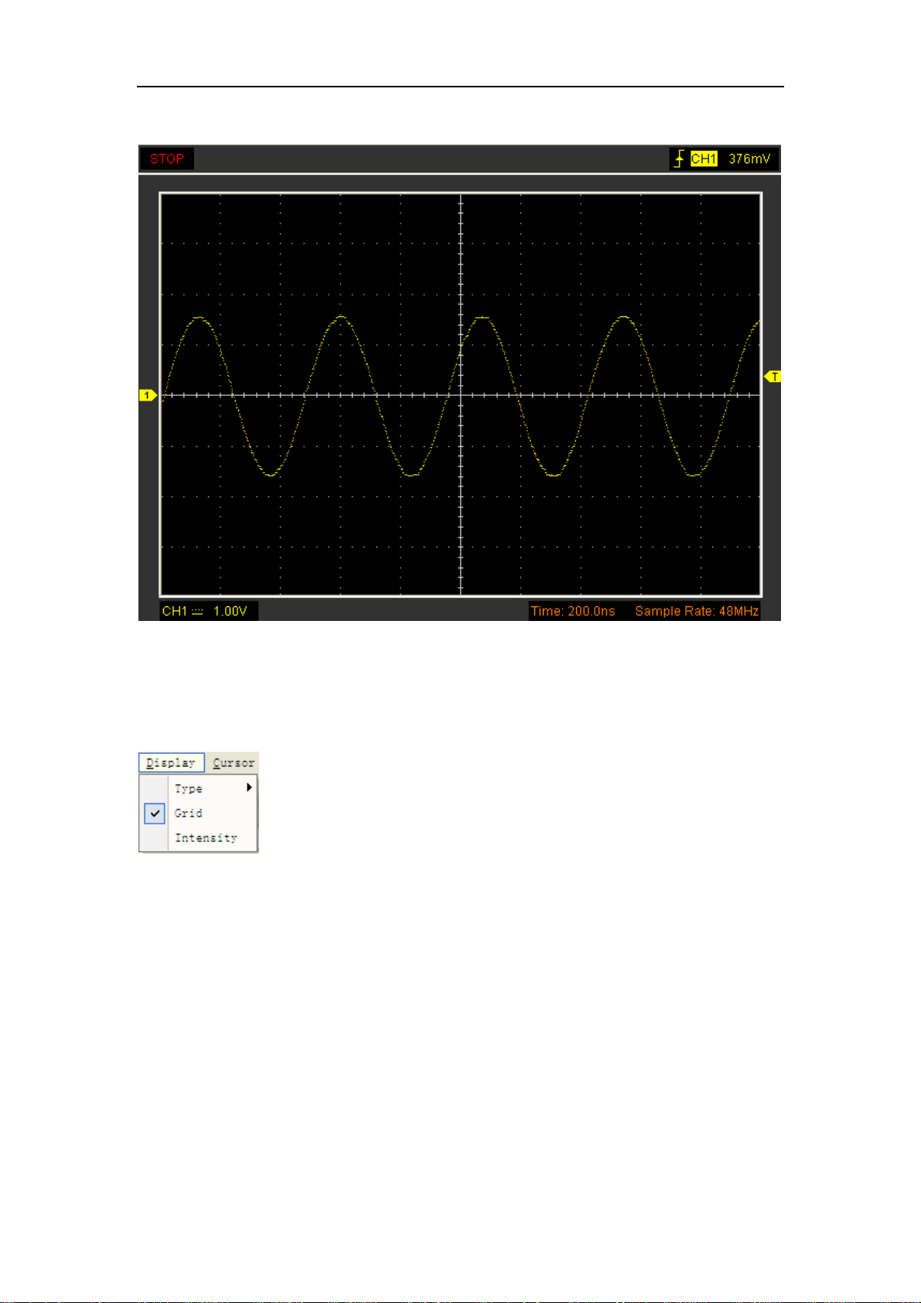The height and width of the screenshot is (1303, 921).
Task: Choose the Grid menu entry label
Action: [189, 813]
